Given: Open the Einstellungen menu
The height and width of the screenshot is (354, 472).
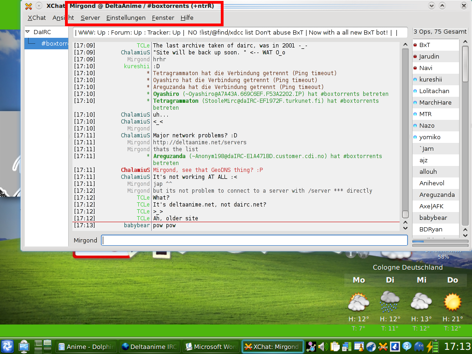Looking at the screenshot, I should pyautogui.click(x=125, y=18).
